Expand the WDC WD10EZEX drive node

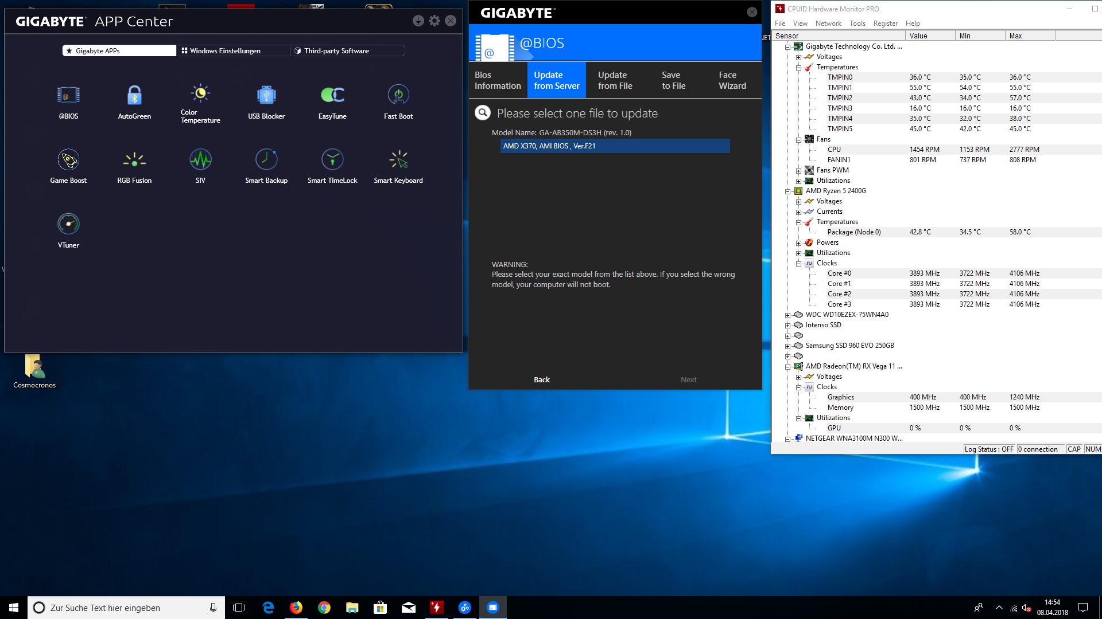click(787, 315)
